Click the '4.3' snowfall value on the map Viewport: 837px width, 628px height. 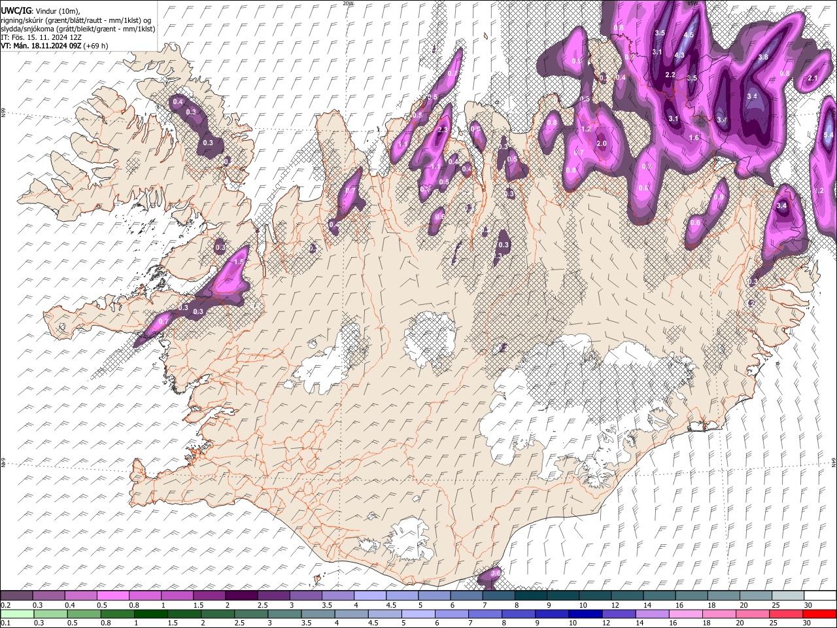679,55
